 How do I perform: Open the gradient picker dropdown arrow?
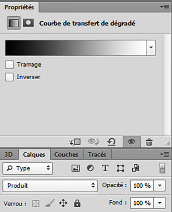(x=151, y=47)
